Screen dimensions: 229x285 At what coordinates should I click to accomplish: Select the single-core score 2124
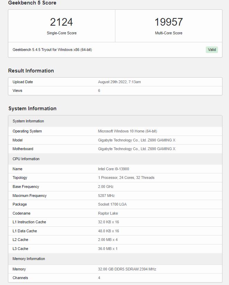point(61,22)
